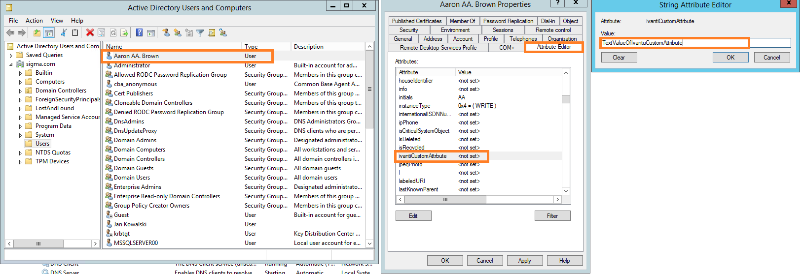802x274 pixels.
Task: Click the Back arrow in the toolbar
Action: 10,33
